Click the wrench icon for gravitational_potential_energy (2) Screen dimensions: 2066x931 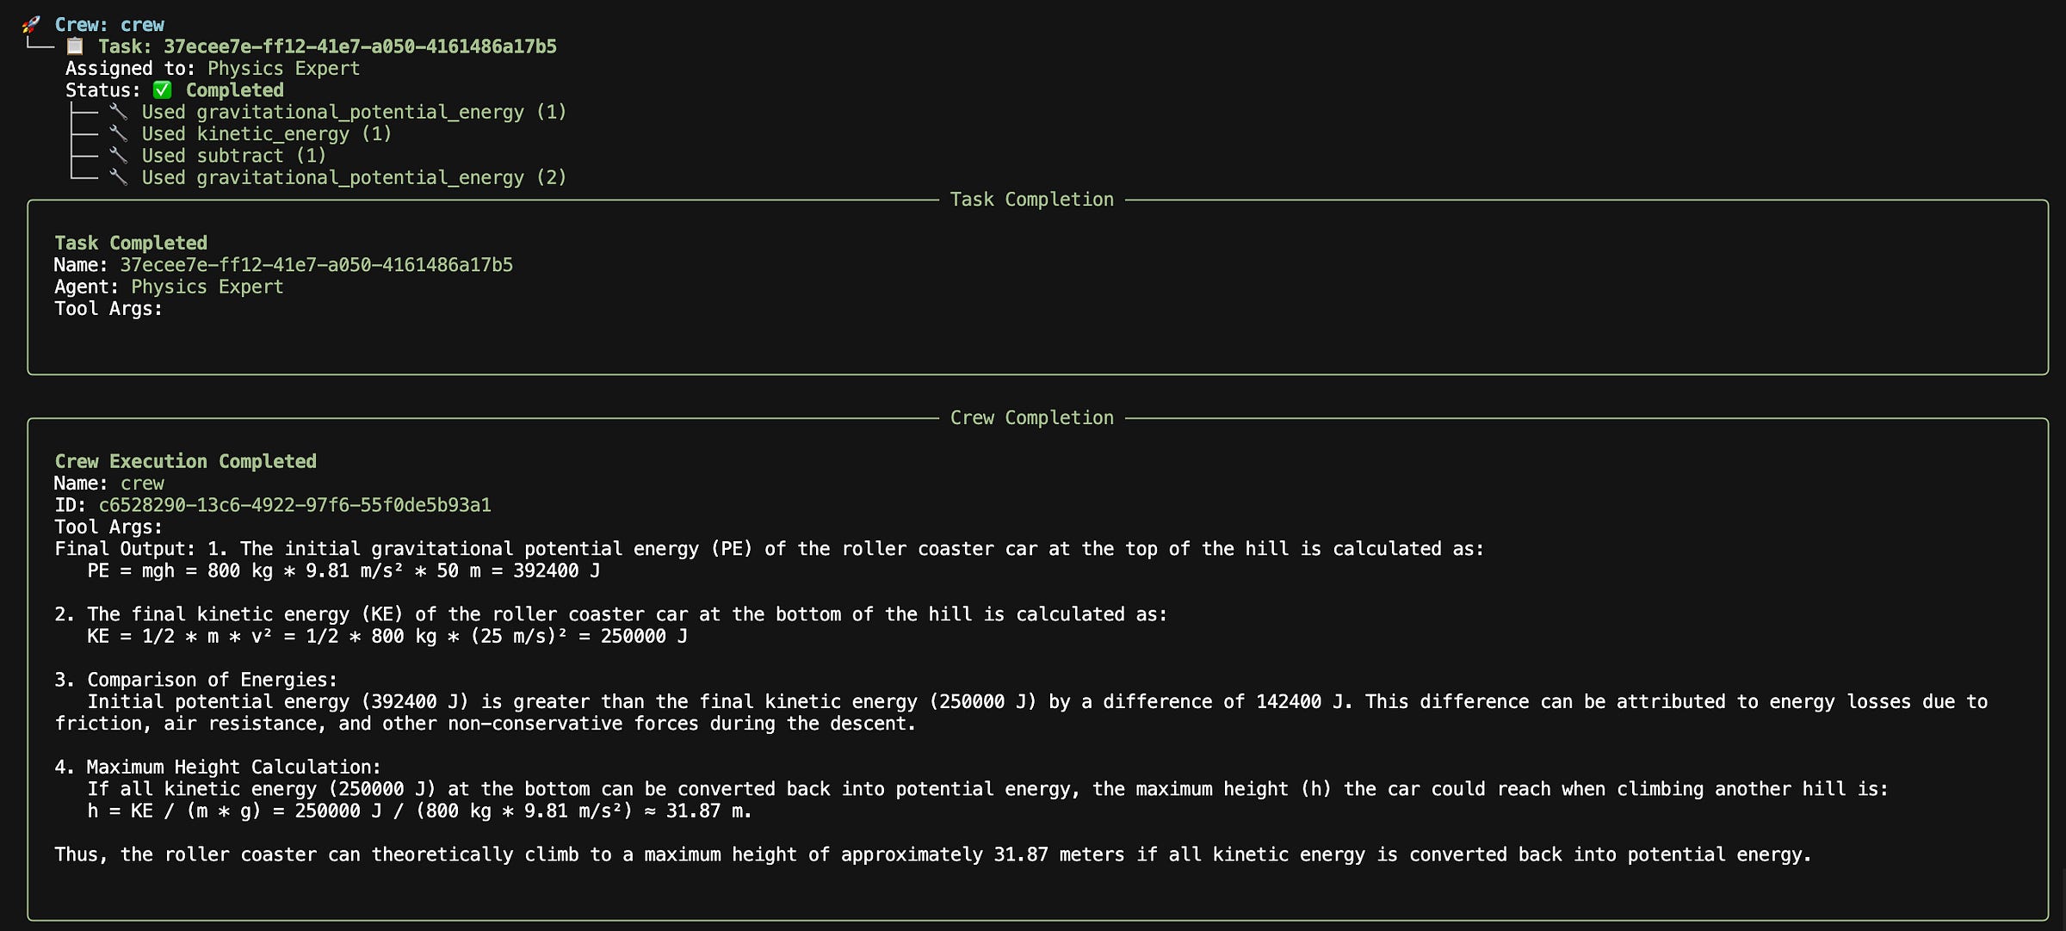click(118, 177)
